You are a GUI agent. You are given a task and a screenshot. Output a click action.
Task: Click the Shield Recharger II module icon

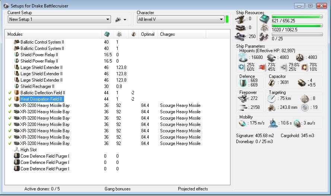point(16,86)
